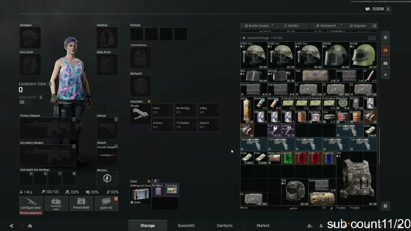Viewport: 411px width, 231px height.
Task: Select the Bulletproof Case item
Action: tap(140, 194)
